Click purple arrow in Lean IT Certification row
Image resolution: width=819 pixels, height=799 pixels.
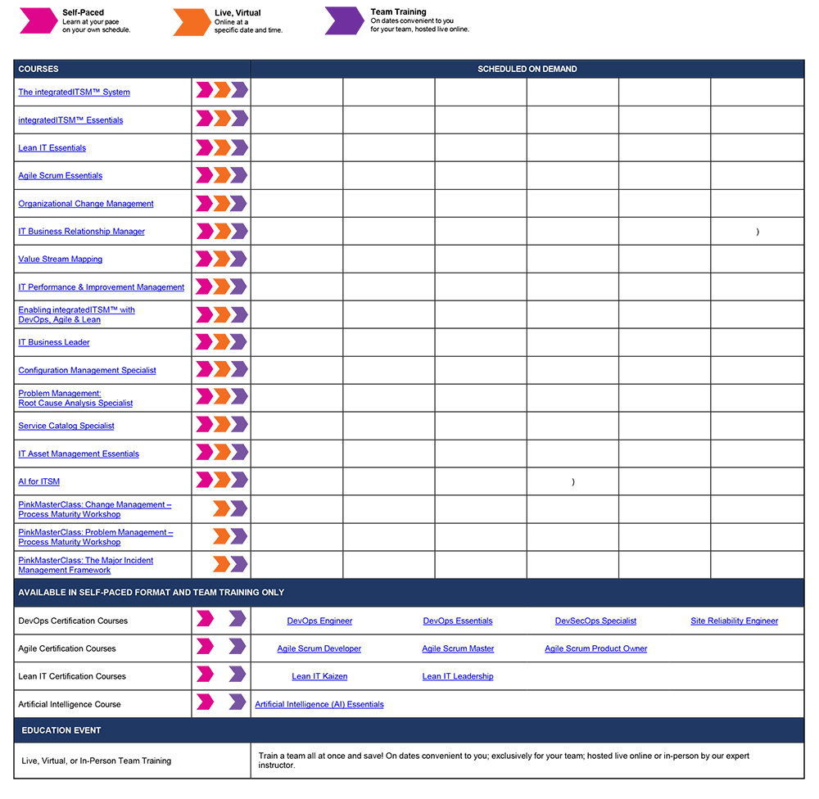pos(238,675)
